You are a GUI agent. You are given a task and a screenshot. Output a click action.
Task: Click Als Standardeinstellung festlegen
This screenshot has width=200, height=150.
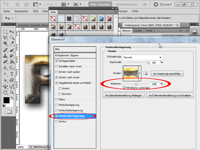click(x=123, y=95)
